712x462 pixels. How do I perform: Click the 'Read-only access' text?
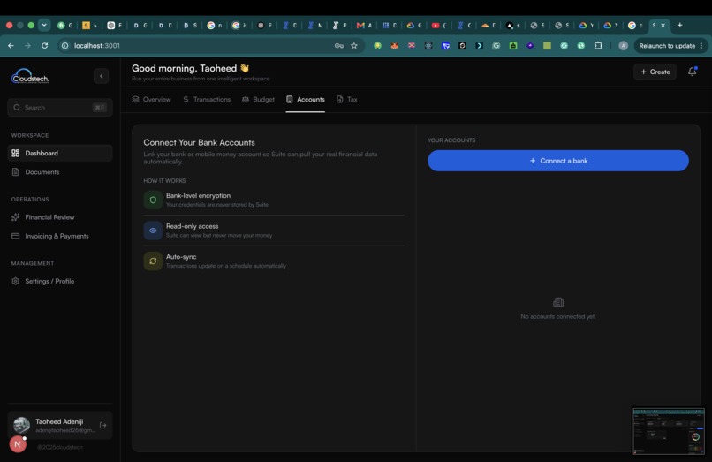tap(192, 226)
